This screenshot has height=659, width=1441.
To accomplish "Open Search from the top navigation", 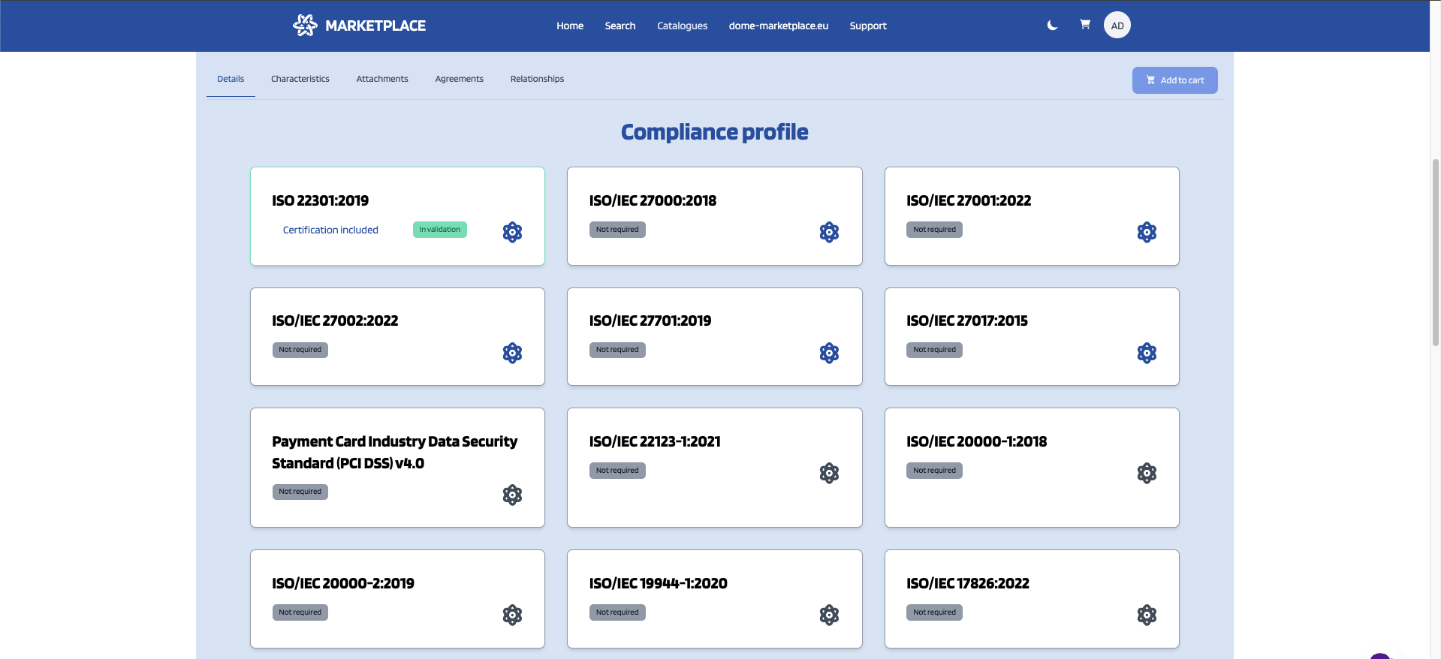I will (620, 26).
